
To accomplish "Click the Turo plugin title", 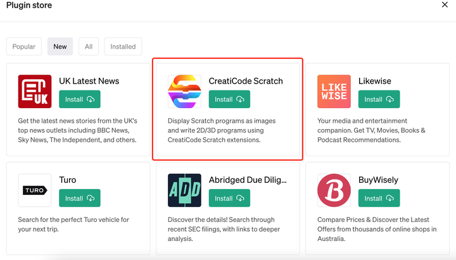I will [68, 180].
